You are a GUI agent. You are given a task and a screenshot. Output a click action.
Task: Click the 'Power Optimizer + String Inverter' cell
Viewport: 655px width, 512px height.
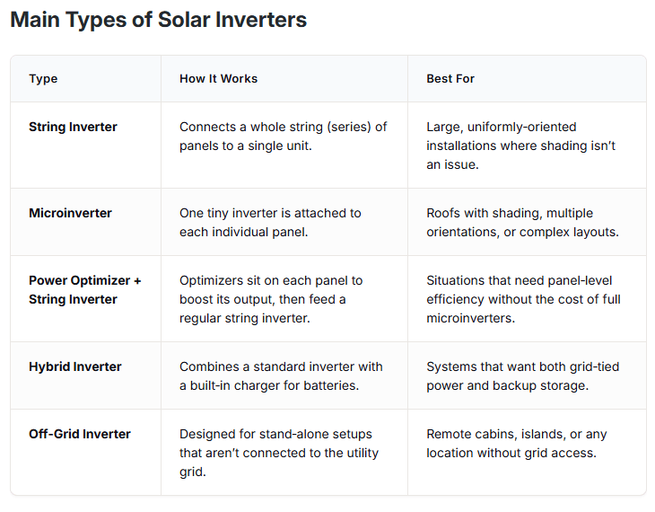point(84,290)
